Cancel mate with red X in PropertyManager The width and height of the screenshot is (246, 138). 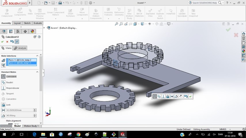point(7,42)
